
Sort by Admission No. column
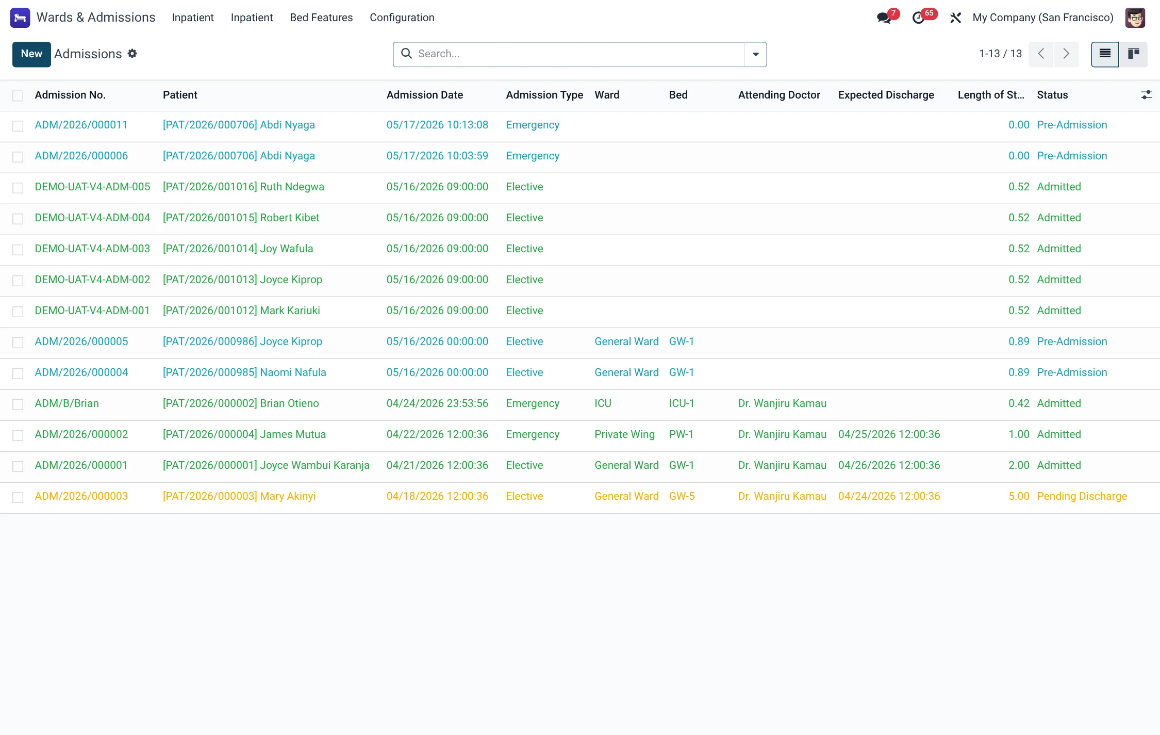pos(70,95)
